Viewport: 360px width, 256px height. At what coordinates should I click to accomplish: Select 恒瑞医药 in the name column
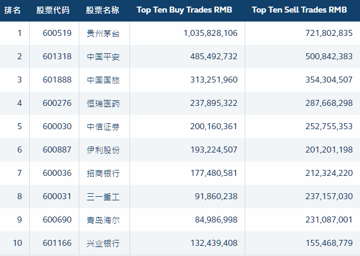pos(103,103)
